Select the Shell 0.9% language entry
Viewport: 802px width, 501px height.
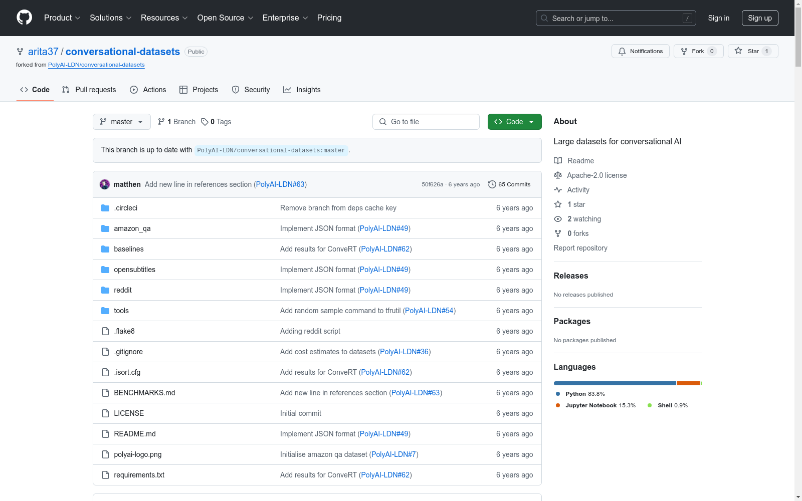point(668,405)
